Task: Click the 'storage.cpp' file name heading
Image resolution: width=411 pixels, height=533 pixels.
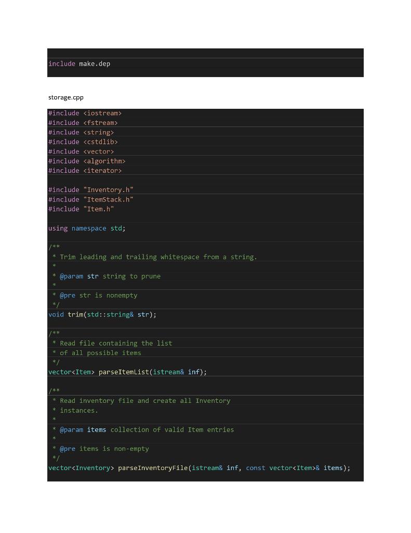Action: click(x=66, y=97)
